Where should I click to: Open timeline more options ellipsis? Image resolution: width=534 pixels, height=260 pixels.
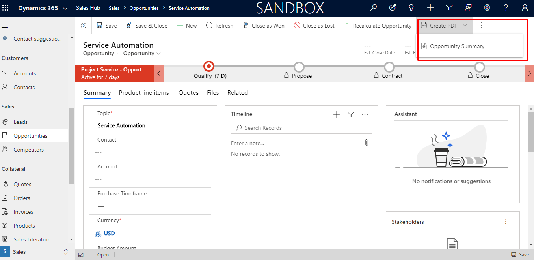[365, 114]
